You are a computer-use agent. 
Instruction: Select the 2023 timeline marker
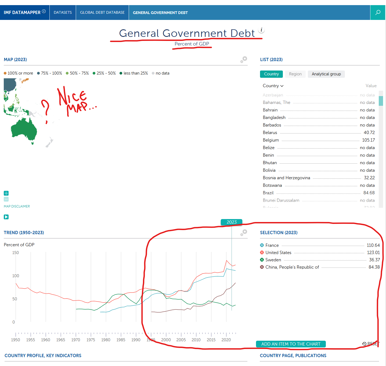click(232, 222)
